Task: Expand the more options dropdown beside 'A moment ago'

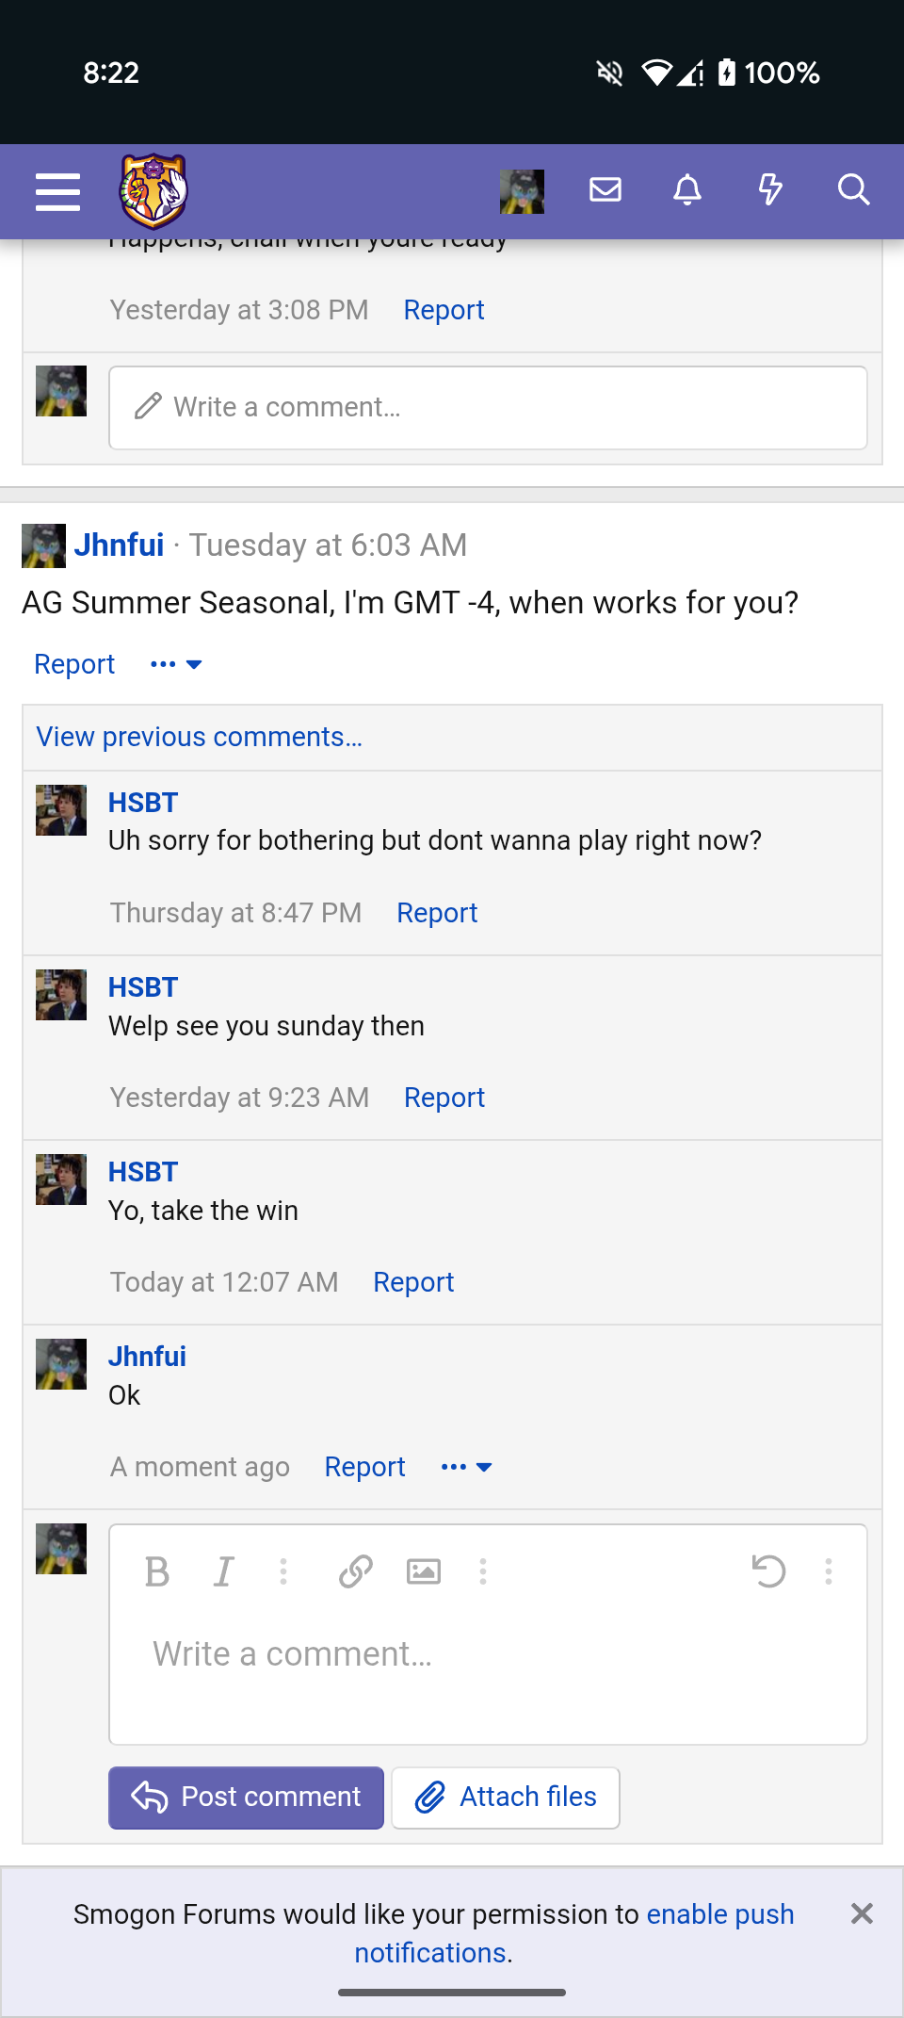Action: pos(466,1467)
